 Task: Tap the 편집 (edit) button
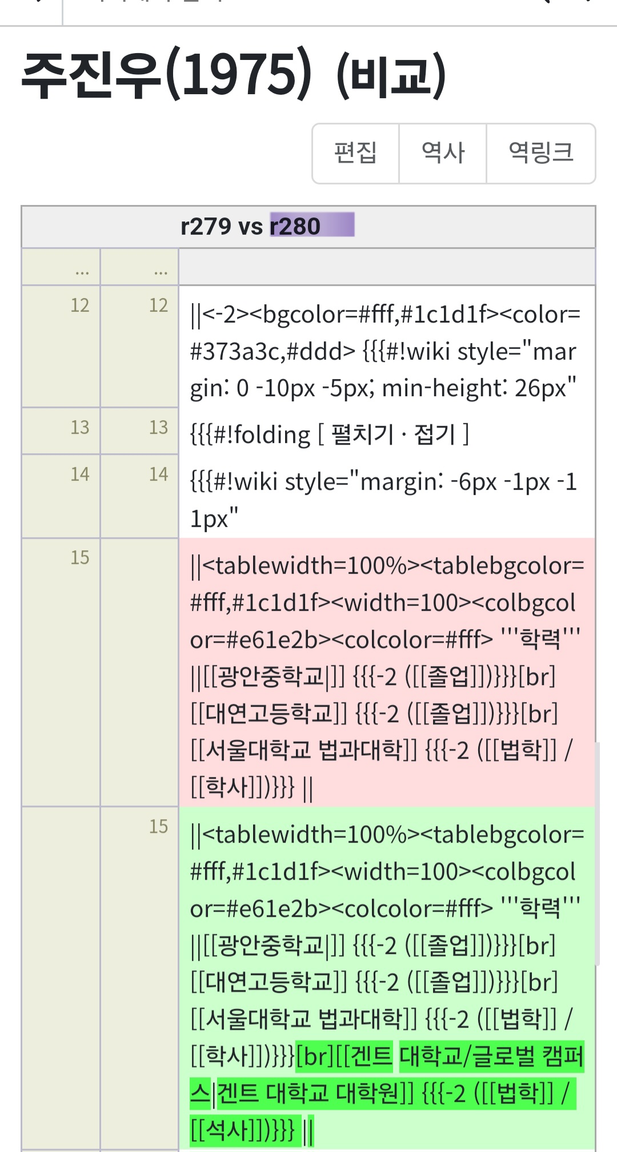click(x=355, y=153)
